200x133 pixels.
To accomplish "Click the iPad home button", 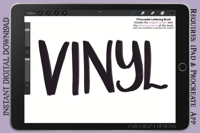I will (x=182, y=67).
